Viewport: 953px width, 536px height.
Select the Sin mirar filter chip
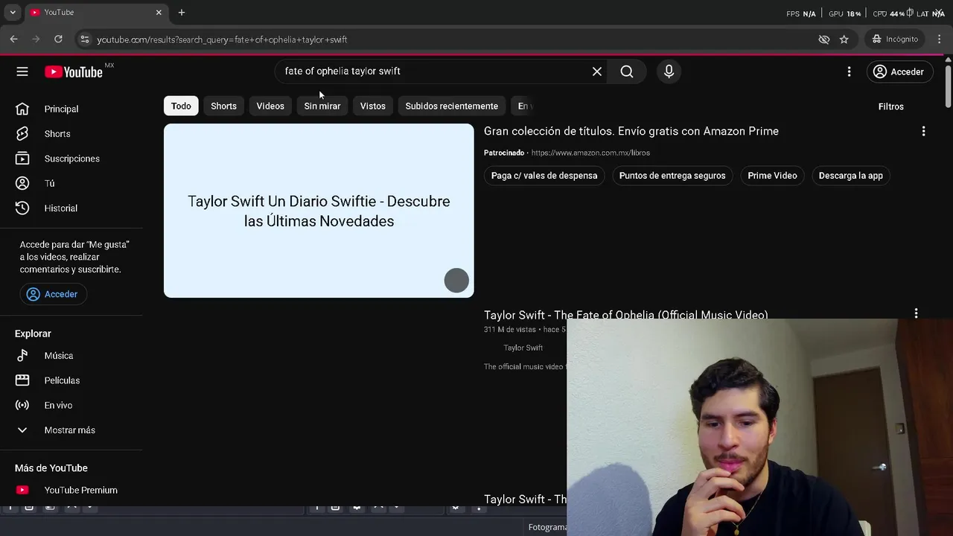pos(322,106)
